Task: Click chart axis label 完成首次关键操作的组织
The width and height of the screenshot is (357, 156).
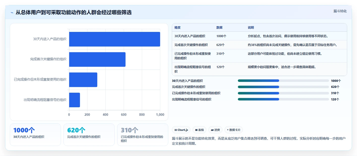Action: (48, 59)
